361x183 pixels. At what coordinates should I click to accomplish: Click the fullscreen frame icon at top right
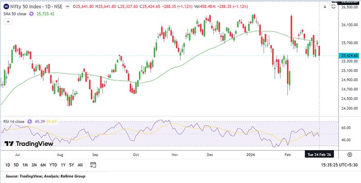click(333, 6)
